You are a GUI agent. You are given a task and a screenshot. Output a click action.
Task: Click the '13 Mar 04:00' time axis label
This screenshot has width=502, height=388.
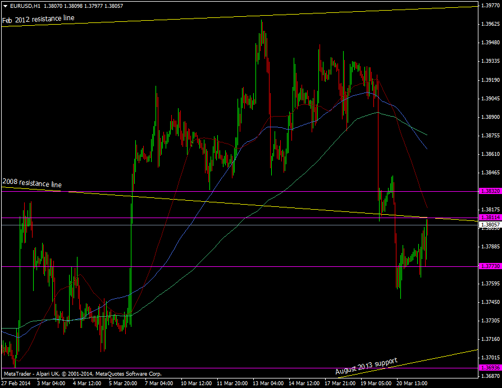tap(268, 383)
